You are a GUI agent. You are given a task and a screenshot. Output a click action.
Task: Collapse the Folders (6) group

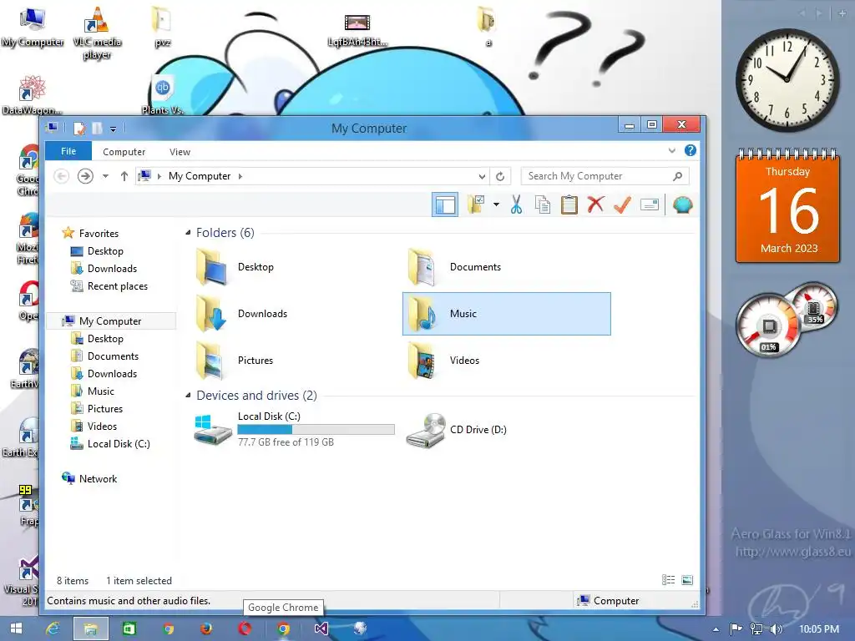[188, 233]
